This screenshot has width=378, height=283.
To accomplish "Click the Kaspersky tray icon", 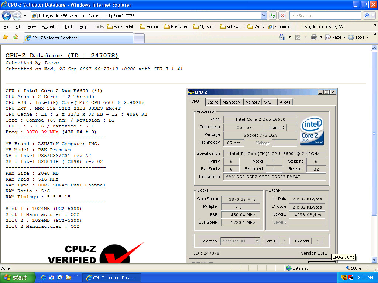I will [x=350, y=277].
